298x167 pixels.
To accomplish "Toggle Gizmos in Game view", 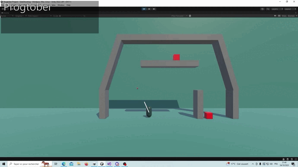I will tap(291, 16).
